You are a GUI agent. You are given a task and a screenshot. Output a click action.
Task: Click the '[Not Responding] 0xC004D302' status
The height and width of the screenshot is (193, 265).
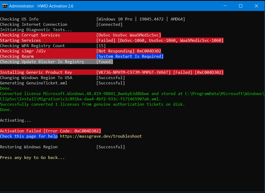(x=128, y=51)
